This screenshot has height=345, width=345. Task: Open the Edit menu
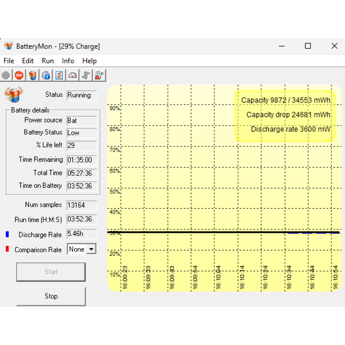point(28,61)
